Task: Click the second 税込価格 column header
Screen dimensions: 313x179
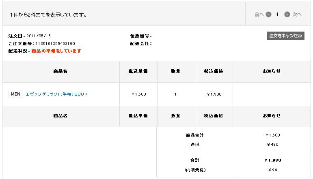Action: point(214,116)
